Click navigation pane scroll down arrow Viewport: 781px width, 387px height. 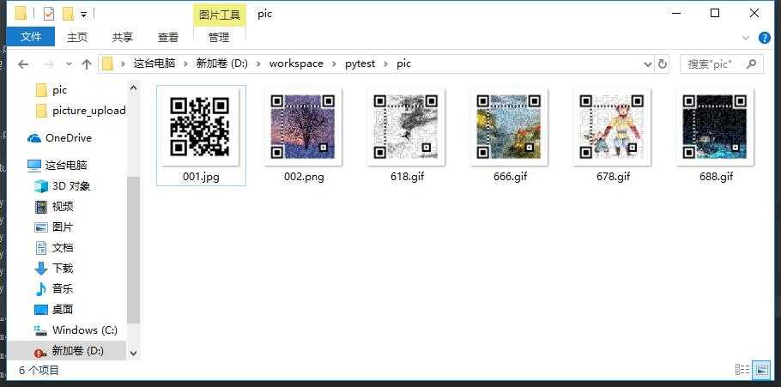133,354
